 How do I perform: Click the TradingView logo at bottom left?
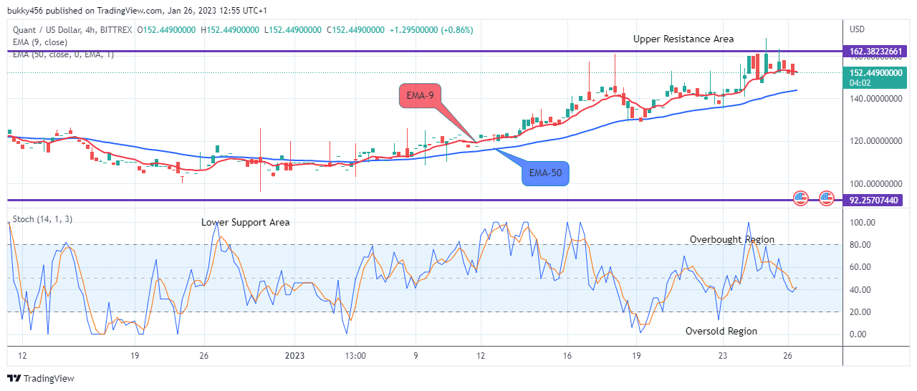[x=41, y=378]
